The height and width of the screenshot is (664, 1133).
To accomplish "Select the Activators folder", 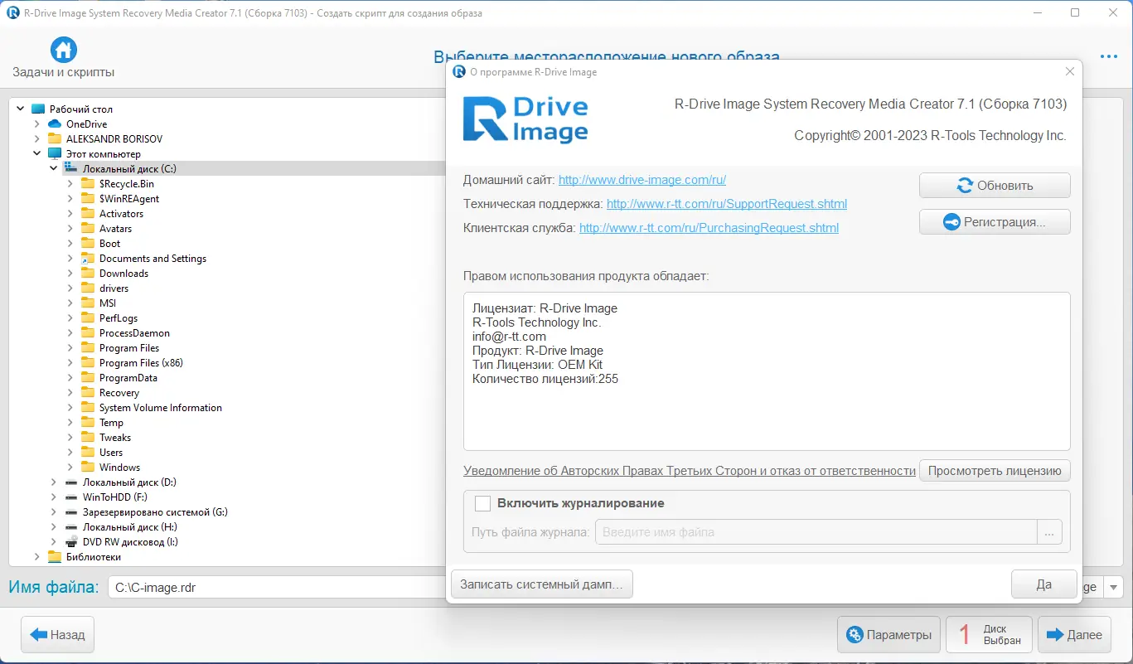I will coord(121,214).
